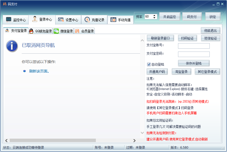
Task: Click red text 手机用户扫码需要扫身边人手机屏幕
Action: coord(171,113)
